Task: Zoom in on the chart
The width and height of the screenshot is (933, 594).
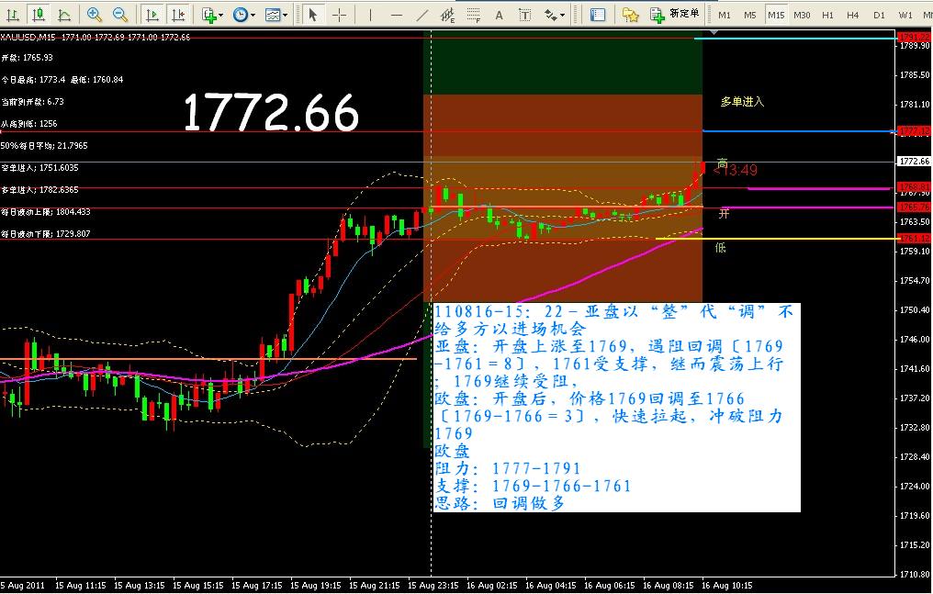Action: coord(95,15)
